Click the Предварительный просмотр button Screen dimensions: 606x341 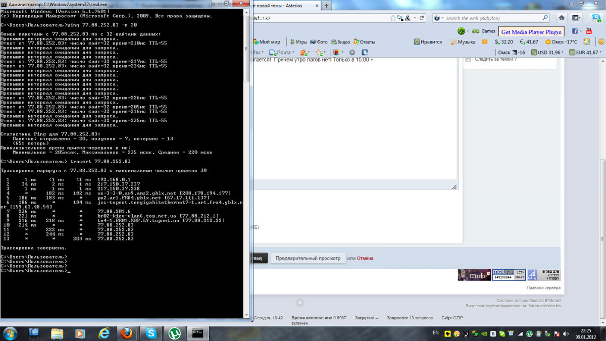308,258
